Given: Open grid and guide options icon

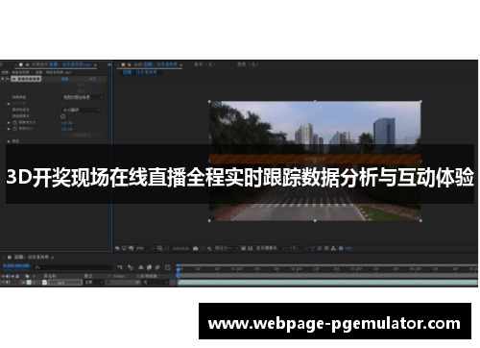Looking at the screenshot, I should [x=159, y=248].
